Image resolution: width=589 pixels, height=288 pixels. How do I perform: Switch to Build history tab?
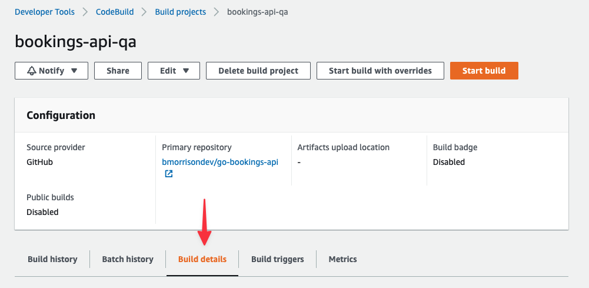pos(52,259)
